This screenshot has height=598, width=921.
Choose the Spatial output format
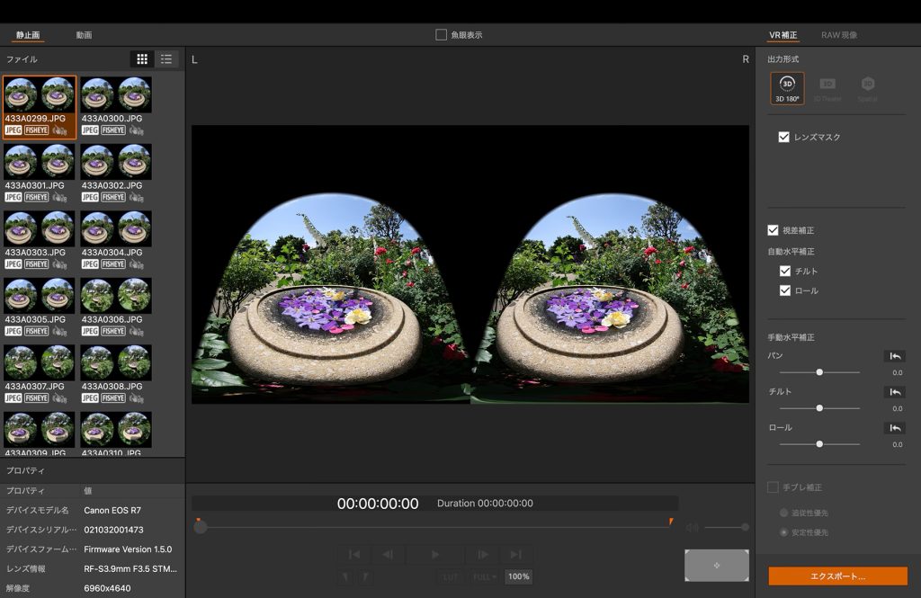pos(867,88)
